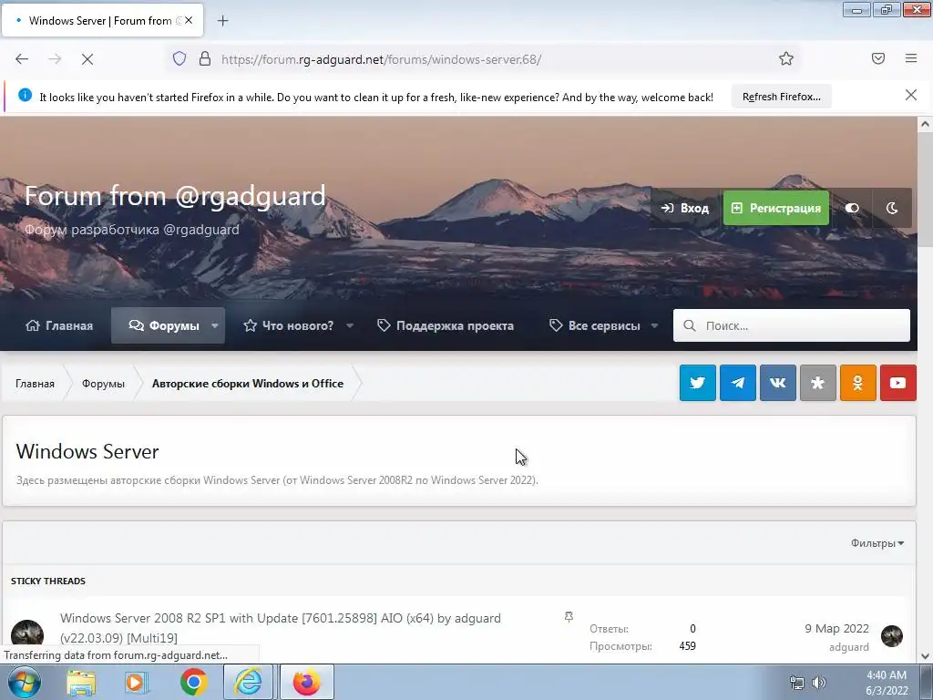
Task: Open a new browser tab
Action: 222,21
